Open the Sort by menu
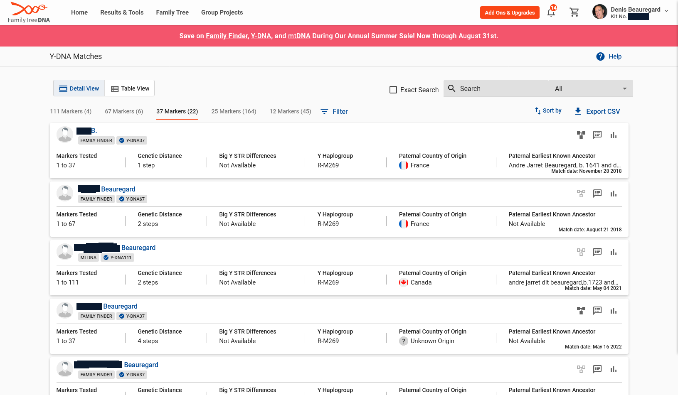Image resolution: width=678 pixels, height=395 pixels. 548,111
